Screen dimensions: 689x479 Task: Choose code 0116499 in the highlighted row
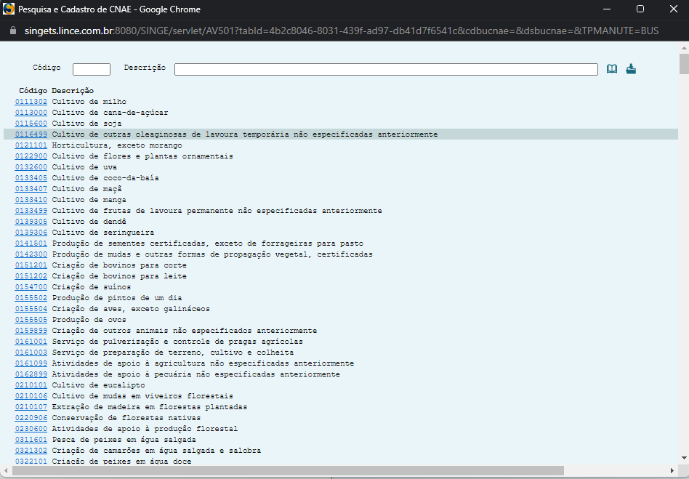(x=31, y=134)
